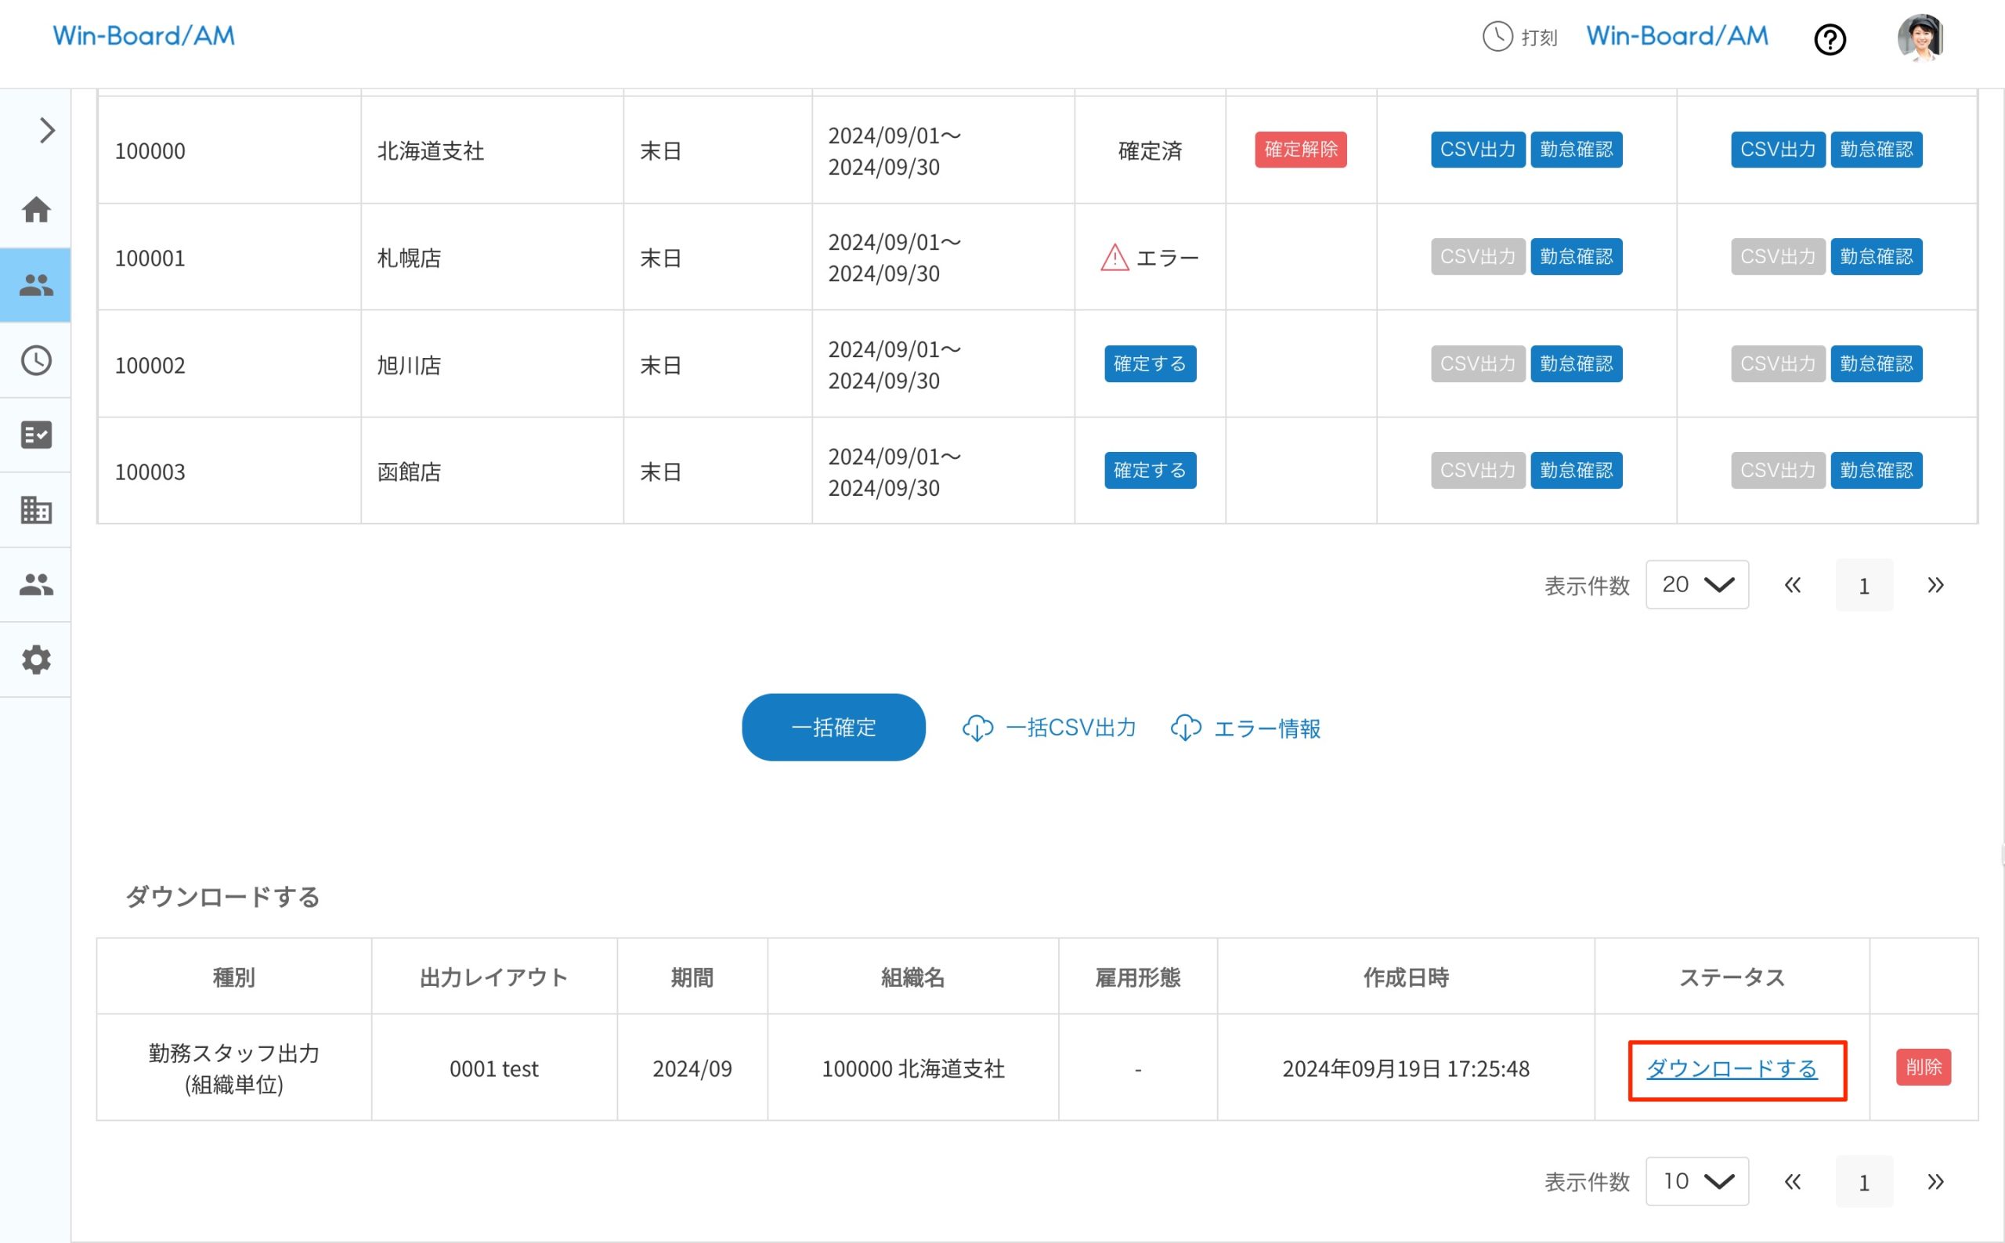Viewport: 2005px width, 1243px height.
Task: Open the help question mark icon
Action: 1830,39
